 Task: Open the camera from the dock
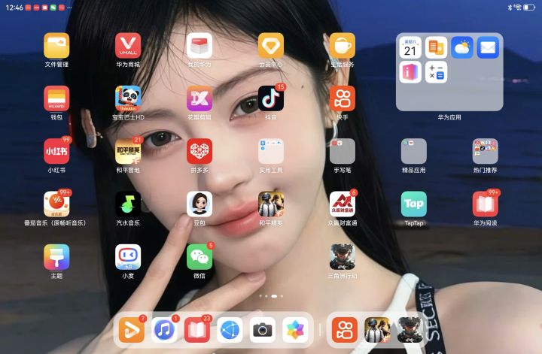263,330
